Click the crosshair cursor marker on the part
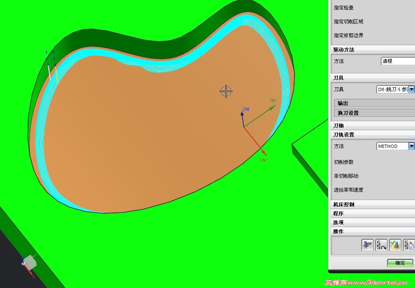 click(x=226, y=92)
